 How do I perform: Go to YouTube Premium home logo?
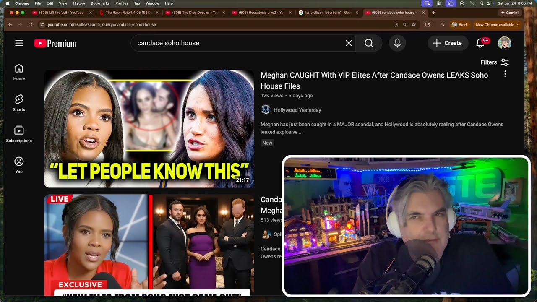coord(55,43)
